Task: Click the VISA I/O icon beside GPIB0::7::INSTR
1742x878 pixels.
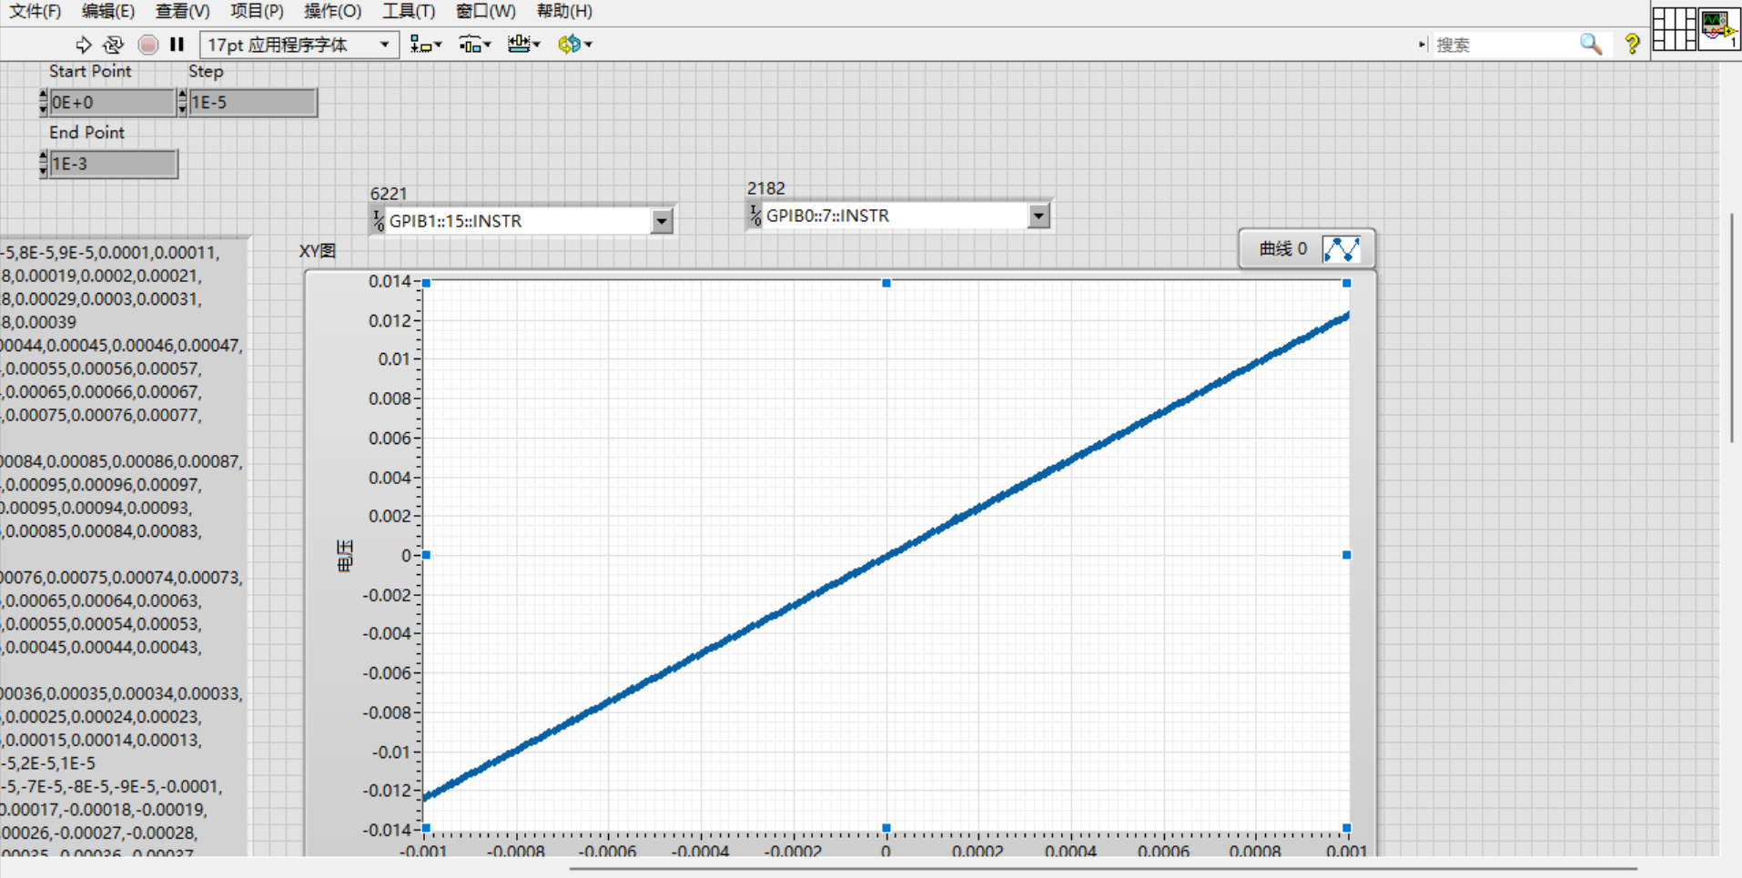Action: (x=755, y=215)
